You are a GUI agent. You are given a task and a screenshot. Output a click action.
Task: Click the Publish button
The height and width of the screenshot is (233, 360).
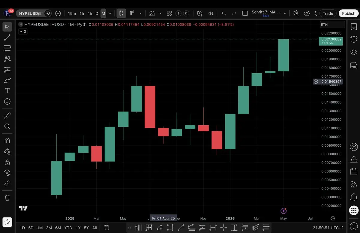(349, 13)
